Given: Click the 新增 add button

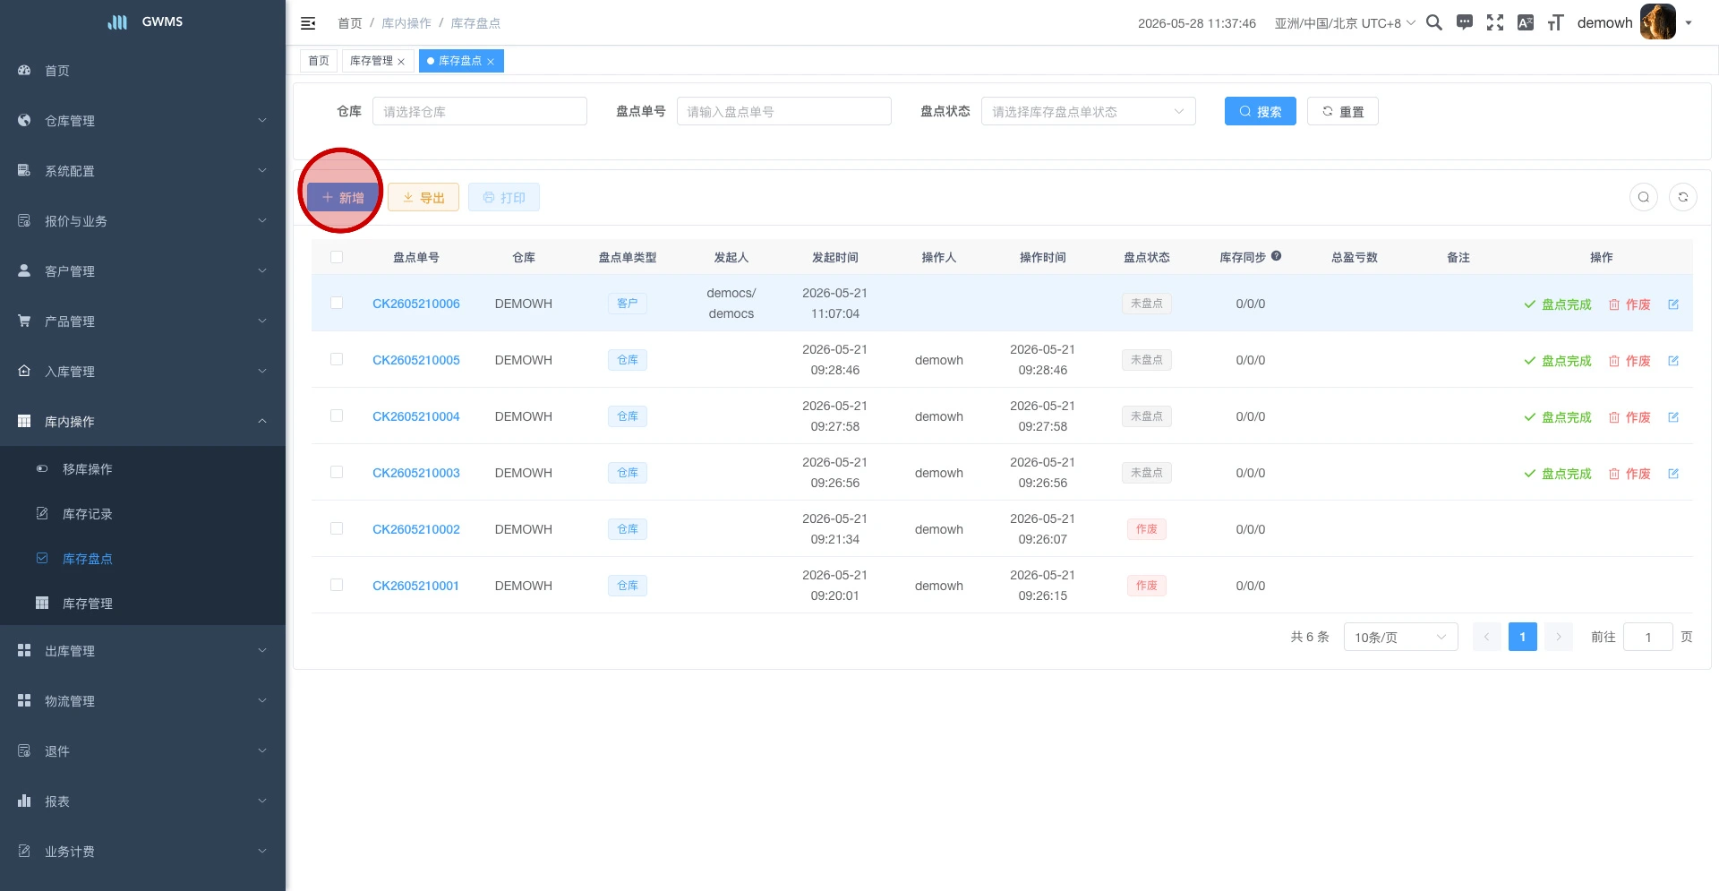Looking at the screenshot, I should point(343,197).
